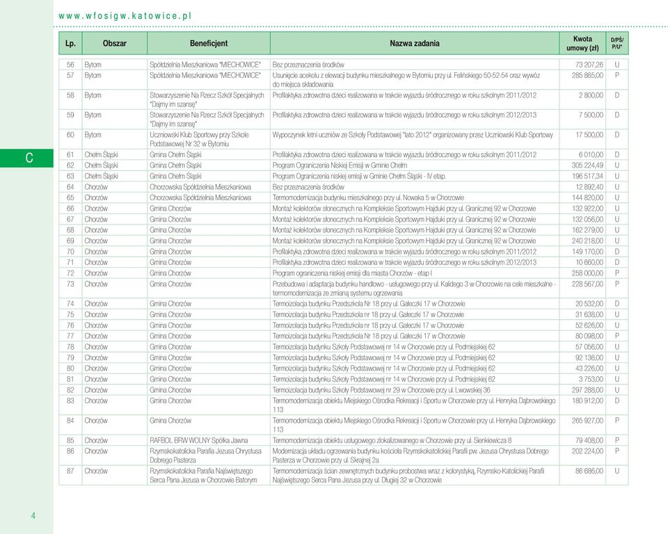Viewport: 668px width, 534px height.
Task: Select the green letter C section tab
Action: [27, 158]
